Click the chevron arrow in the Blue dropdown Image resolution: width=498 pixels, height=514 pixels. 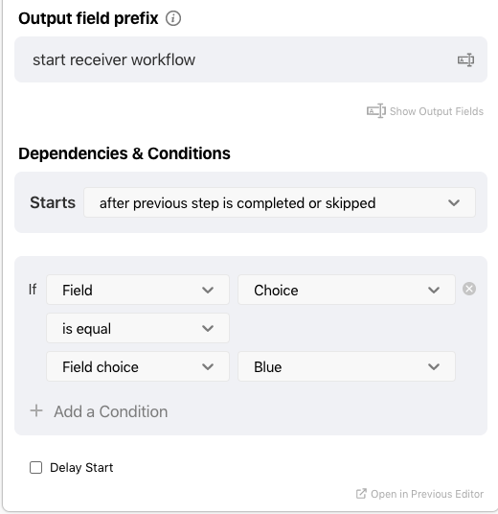coord(434,367)
